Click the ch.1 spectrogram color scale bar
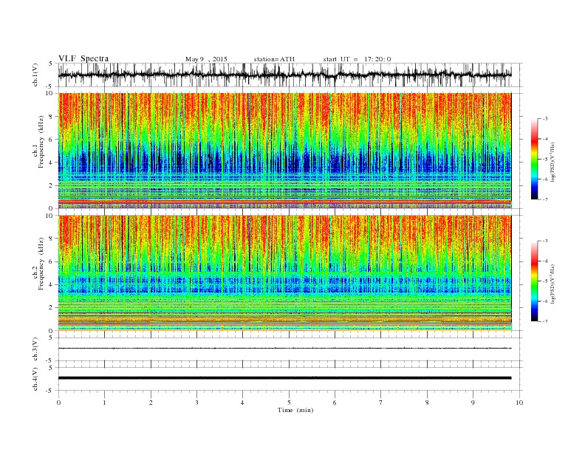Screen dimensions: 585x452 coord(534,159)
